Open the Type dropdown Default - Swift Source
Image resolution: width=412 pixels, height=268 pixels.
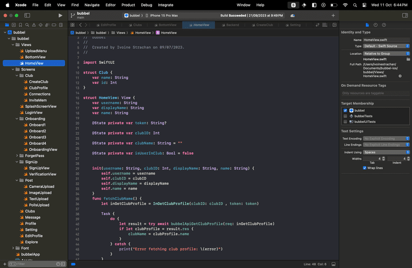pos(386,46)
